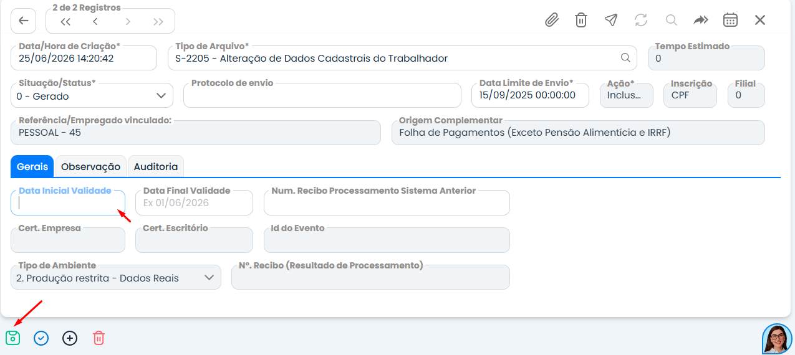Click Num. Recibo Processamento Sistema Anterior field
The width and height of the screenshot is (795, 355).
coord(387,202)
